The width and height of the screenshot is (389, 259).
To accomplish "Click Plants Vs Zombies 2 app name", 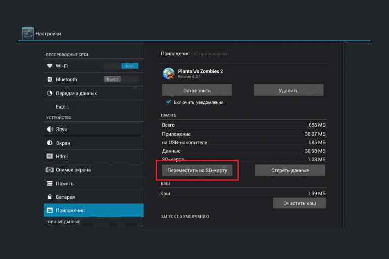I will point(201,71).
